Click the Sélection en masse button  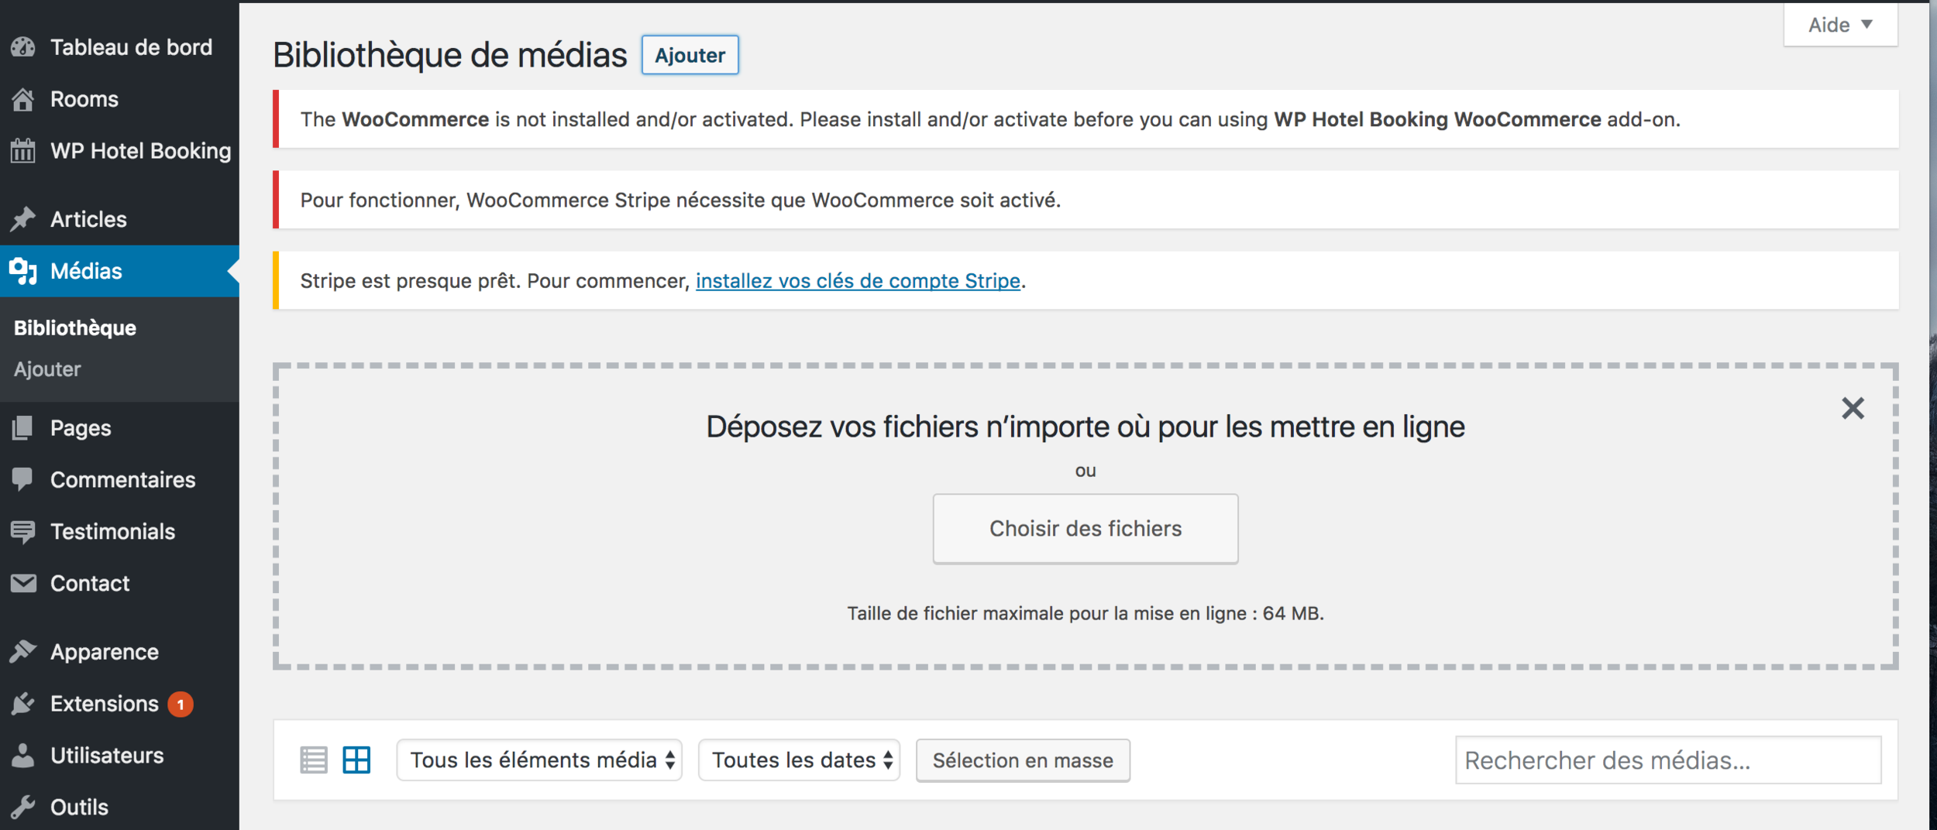pos(1023,760)
